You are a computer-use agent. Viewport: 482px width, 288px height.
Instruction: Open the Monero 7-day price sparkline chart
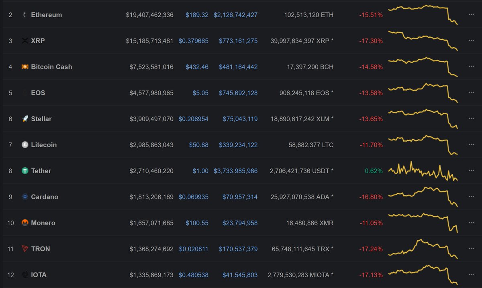(x=423, y=223)
